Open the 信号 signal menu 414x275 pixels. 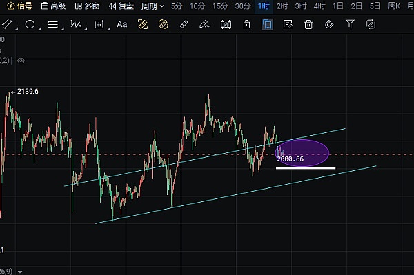[19, 6]
